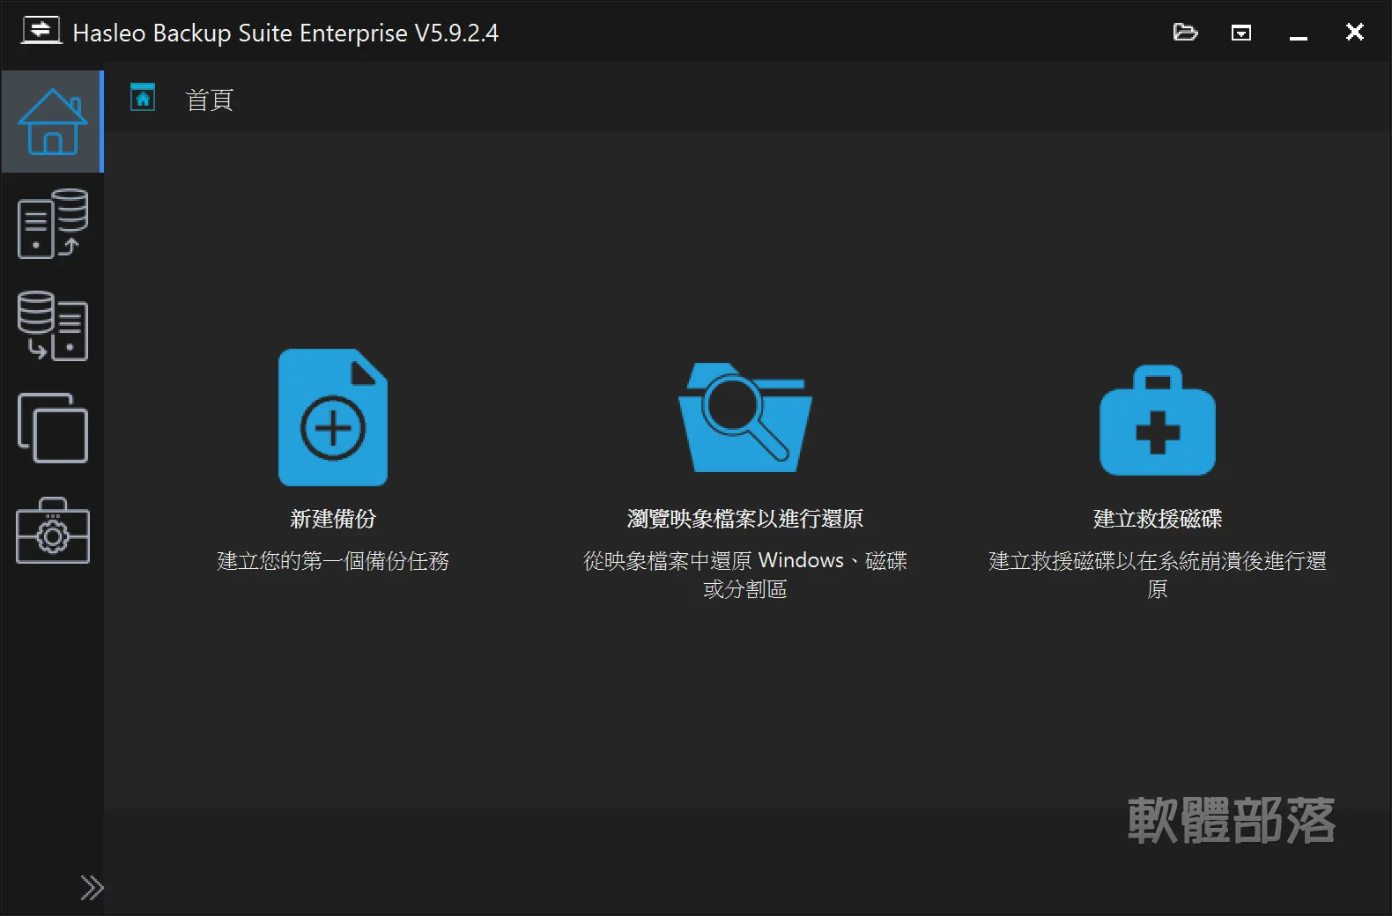The width and height of the screenshot is (1392, 916).
Task: Open the Clone section sidebar icon
Action: (x=52, y=428)
